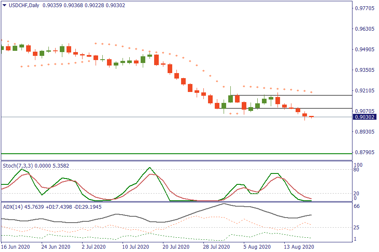The width and height of the screenshot is (379, 252).
Task: Click the 2 Jul 2020 date label
Action: pos(94,247)
